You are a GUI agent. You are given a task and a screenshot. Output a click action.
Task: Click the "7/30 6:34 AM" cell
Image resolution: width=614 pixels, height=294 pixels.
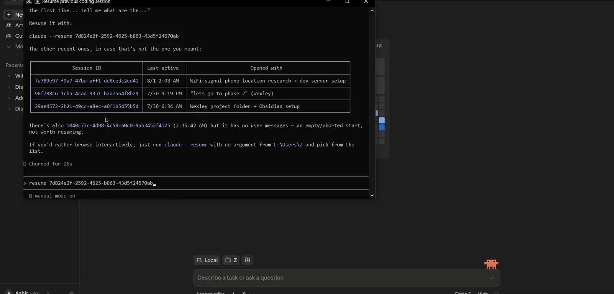point(164,106)
